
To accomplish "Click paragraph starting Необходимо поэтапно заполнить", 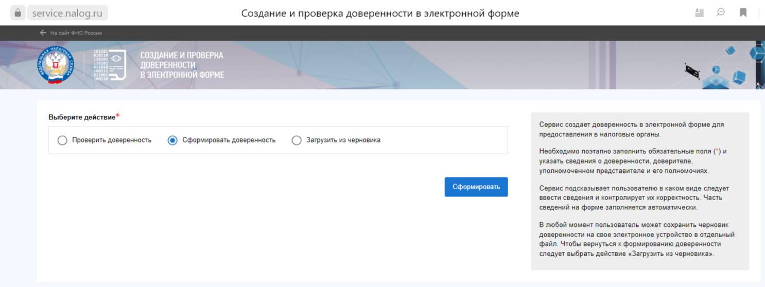I will 633,161.
